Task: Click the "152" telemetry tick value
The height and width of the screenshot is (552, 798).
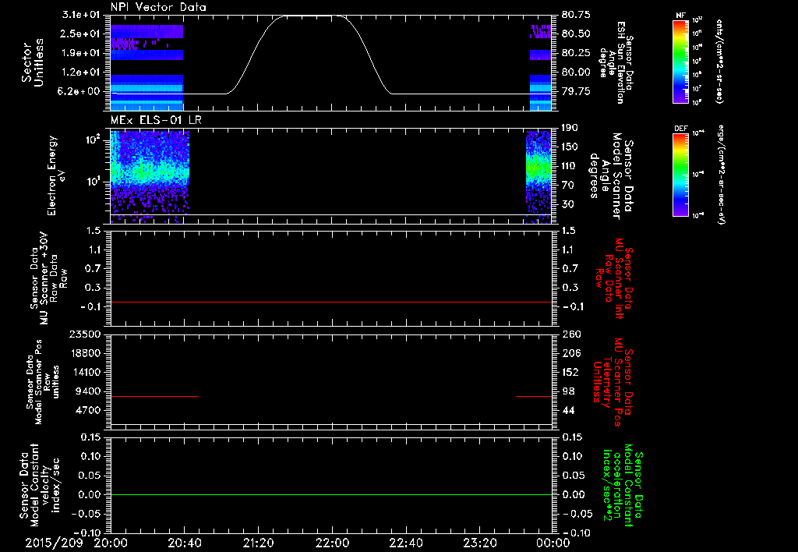Action: coord(570,372)
